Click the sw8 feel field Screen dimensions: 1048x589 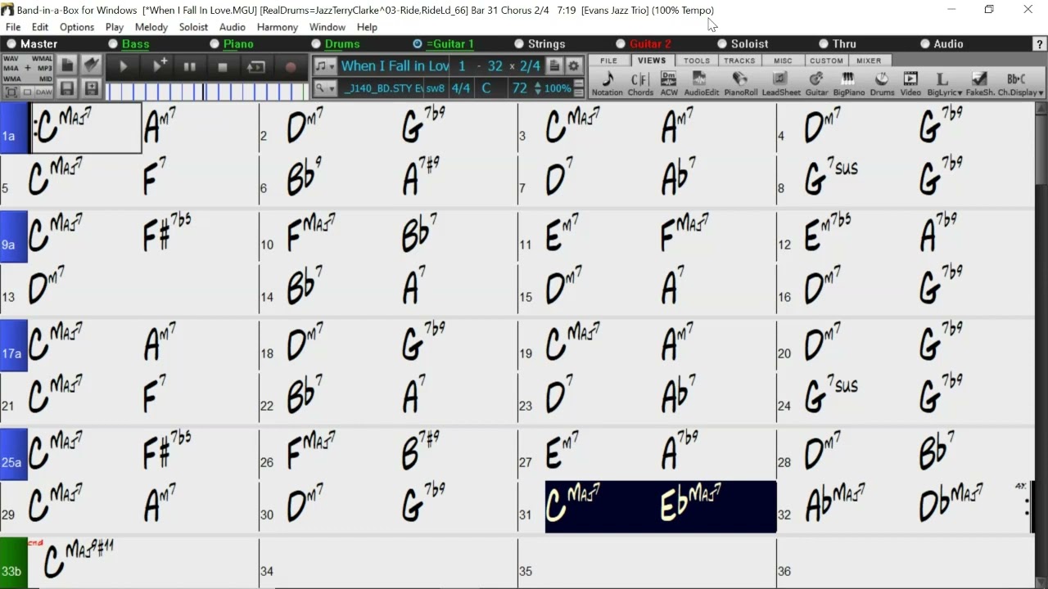[x=436, y=88]
